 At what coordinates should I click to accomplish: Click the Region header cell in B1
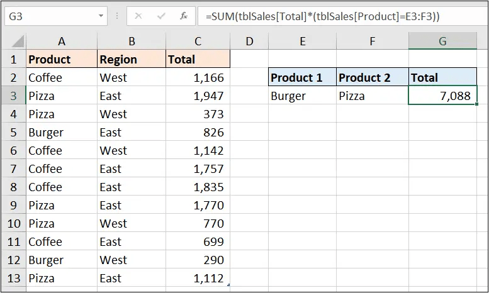(x=132, y=60)
